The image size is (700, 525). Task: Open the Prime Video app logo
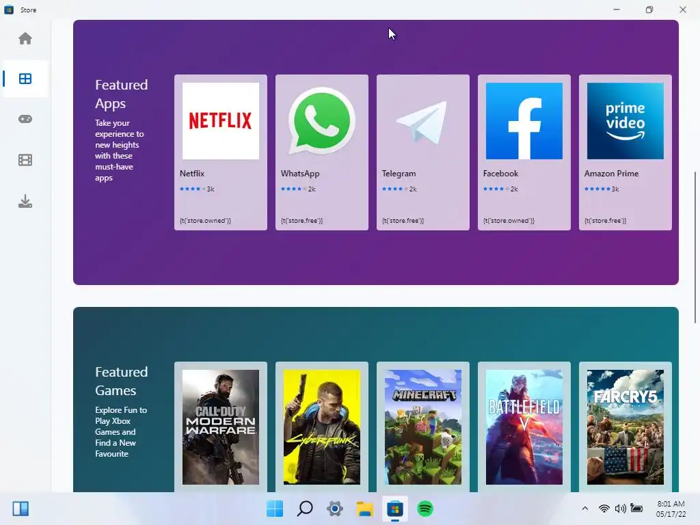pyautogui.click(x=625, y=121)
